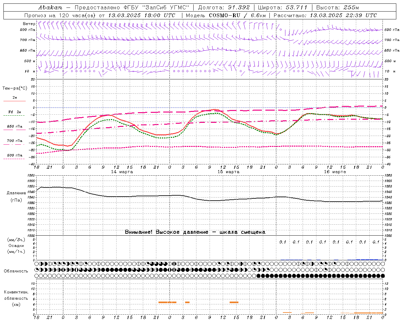Screen dimensions: 401x320
Task: Click the '500 гПа' temperature legend entry
Action: click(x=14, y=155)
